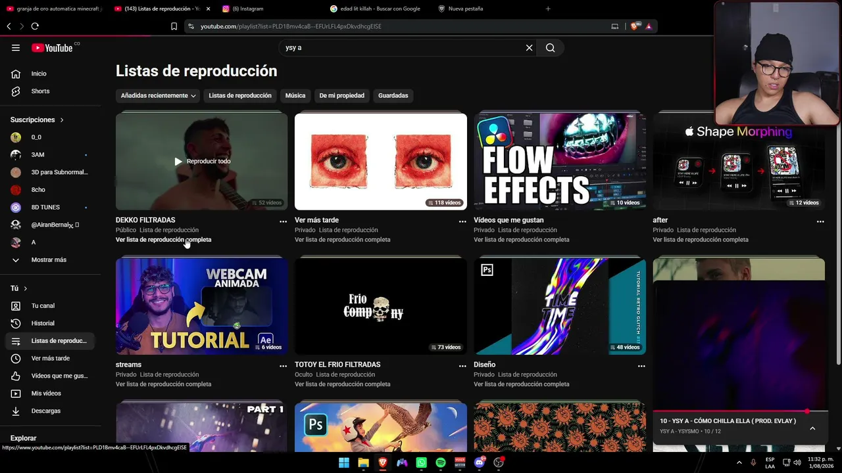Image resolution: width=842 pixels, height=473 pixels.
Task: Filter by Guardadas chip
Action: [393, 96]
